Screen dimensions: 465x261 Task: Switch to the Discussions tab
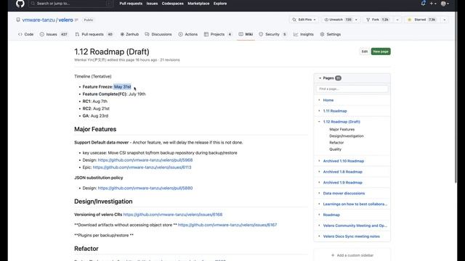(158, 34)
